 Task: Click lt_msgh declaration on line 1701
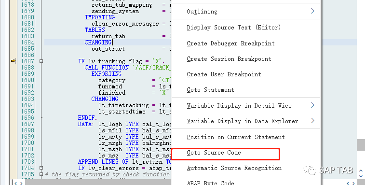110,149
